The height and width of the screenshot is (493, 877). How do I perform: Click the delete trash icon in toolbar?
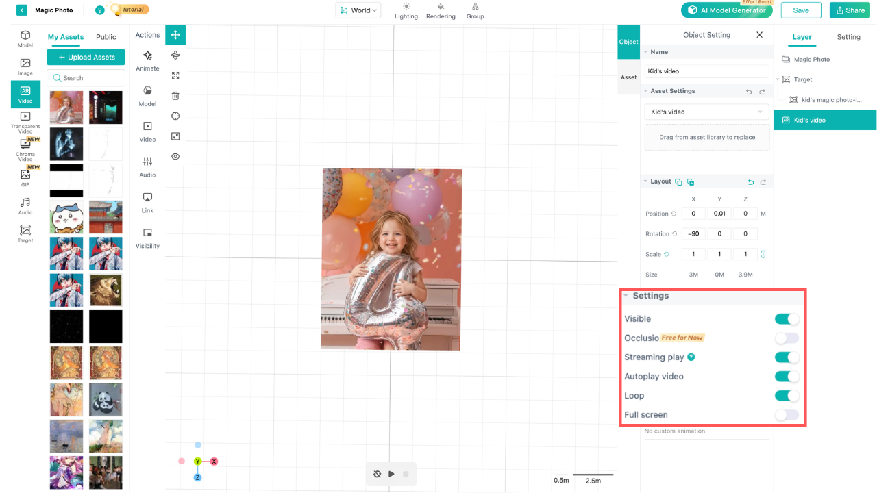point(175,96)
